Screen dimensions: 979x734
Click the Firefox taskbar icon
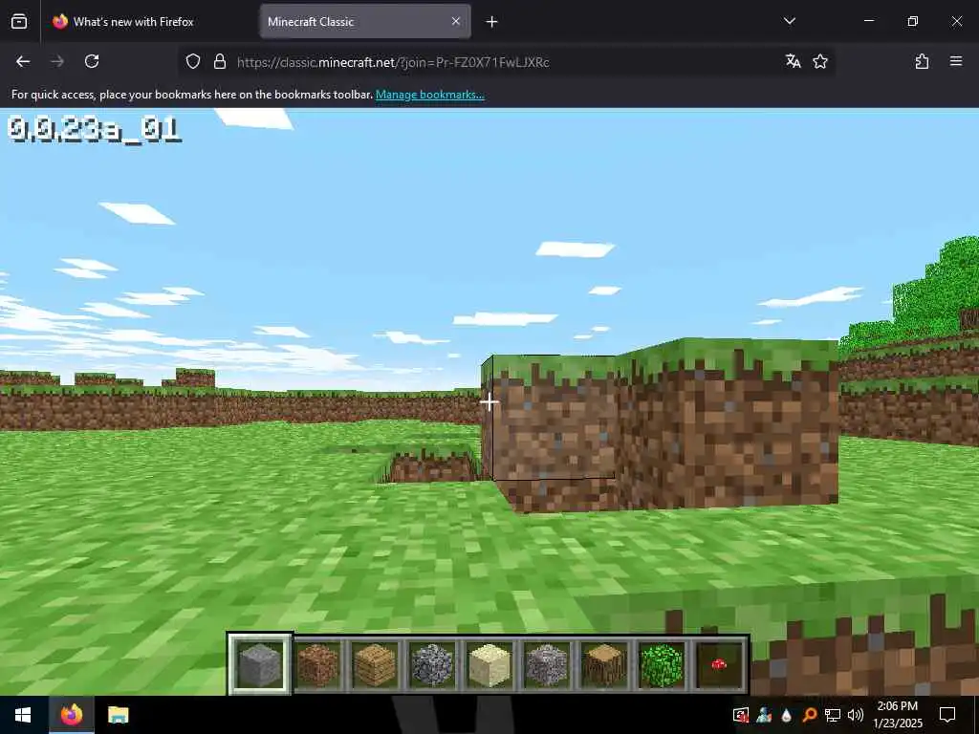(71, 715)
